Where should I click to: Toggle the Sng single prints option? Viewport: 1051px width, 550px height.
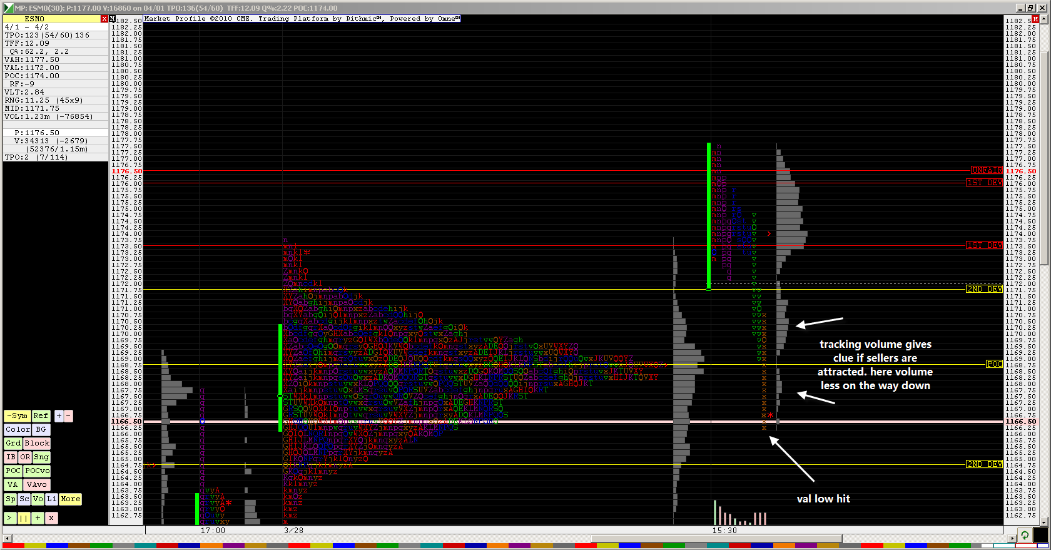coord(41,457)
